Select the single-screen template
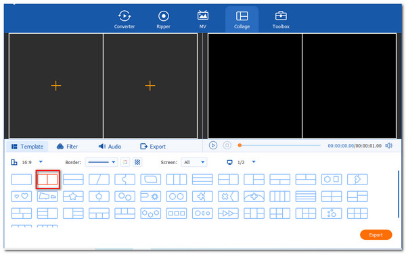This screenshot has height=254, width=406. (x=22, y=179)
